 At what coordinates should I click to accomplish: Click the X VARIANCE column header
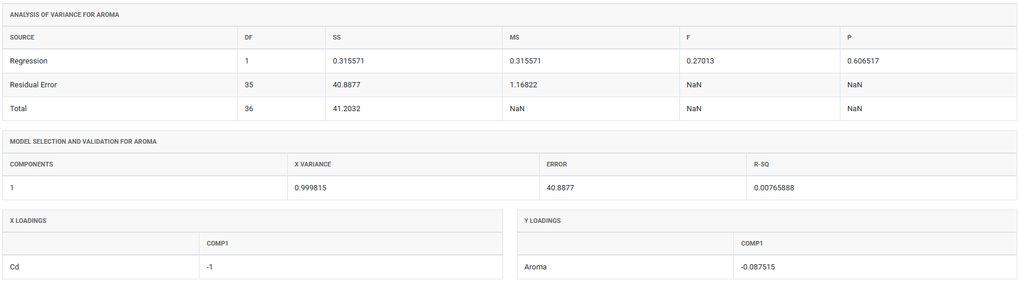[x=312, y=165]
